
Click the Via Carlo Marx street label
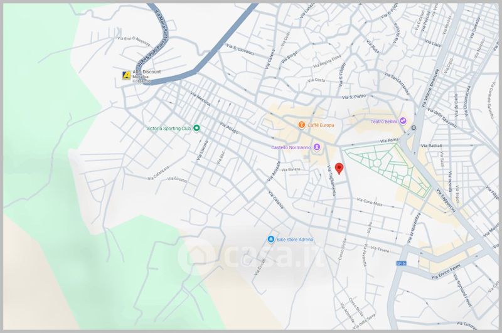pos(369,202)
